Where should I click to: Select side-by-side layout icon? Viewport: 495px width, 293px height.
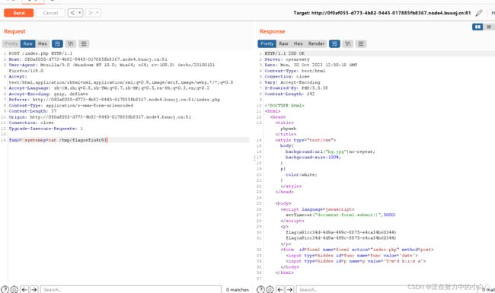(x=477, y=27)
